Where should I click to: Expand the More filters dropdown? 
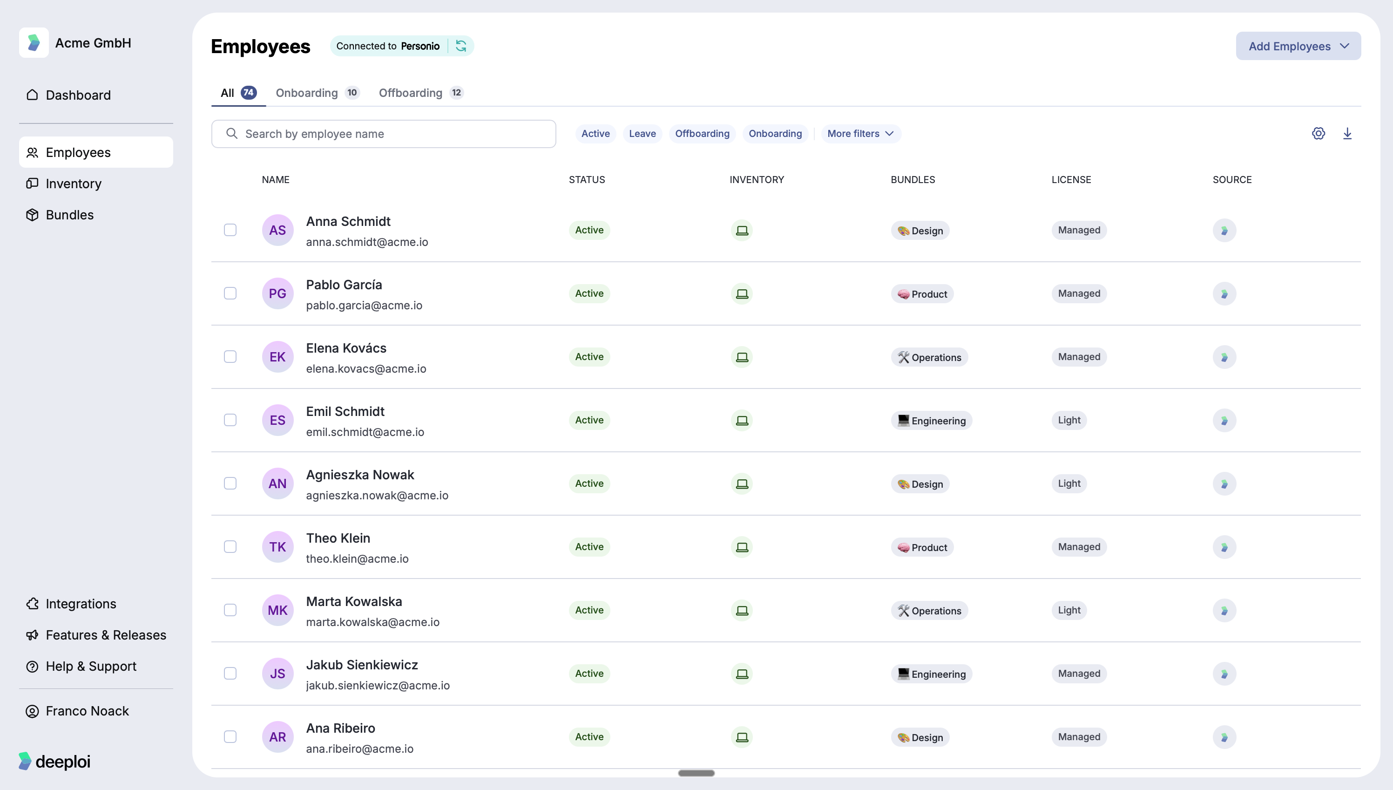coord(859,134)
